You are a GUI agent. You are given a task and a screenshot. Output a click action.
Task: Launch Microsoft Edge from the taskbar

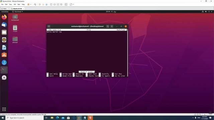pyautogui.click(x=58, y=118)
